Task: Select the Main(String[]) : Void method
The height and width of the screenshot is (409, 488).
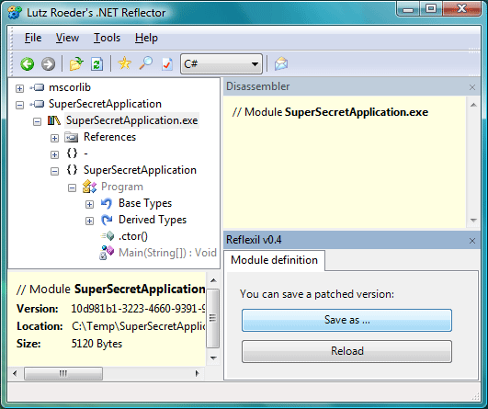Action: point(167,253)
